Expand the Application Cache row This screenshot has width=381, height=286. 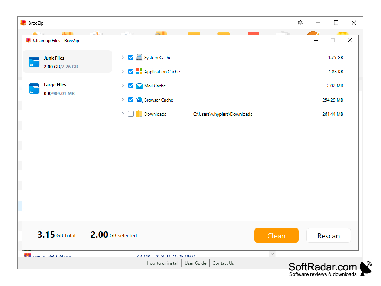point(123,71)
